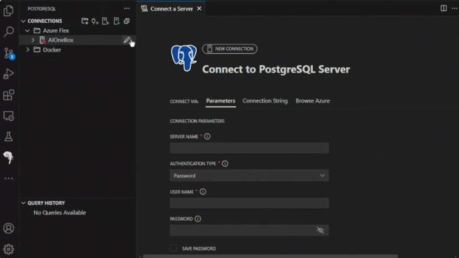This screenshot has height=258, width=459.
Task: Open the Search view in activity bar
Action: [9, 31]
